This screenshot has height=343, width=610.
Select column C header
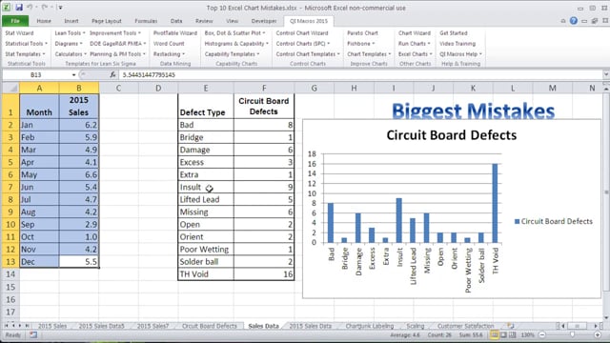click(x=118, y=89)
